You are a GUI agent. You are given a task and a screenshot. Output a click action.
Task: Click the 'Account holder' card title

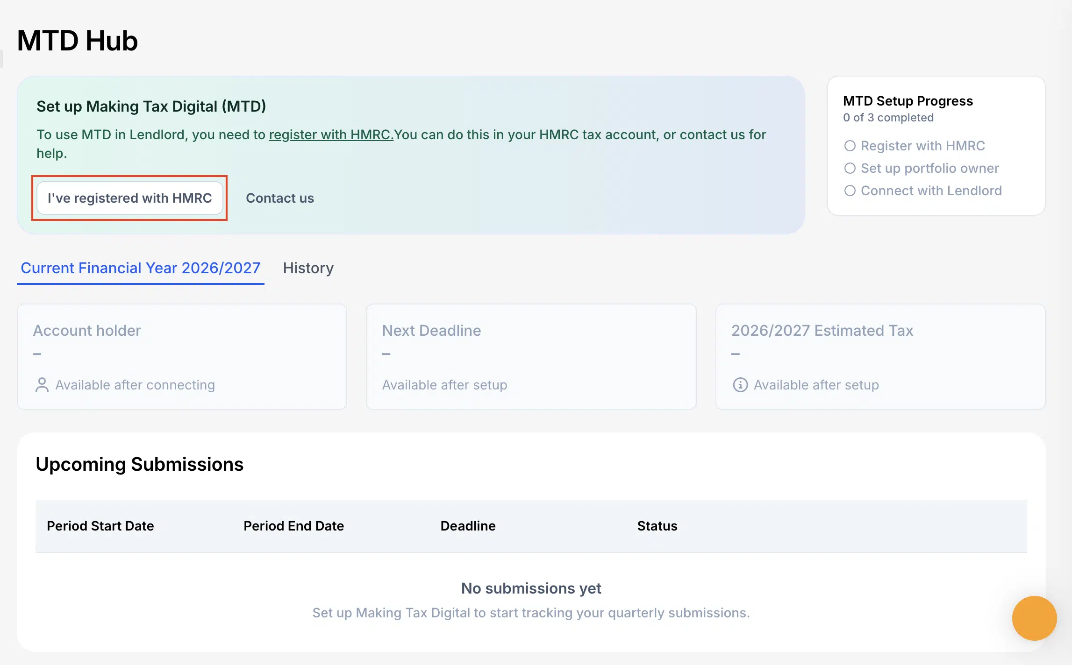87,331
